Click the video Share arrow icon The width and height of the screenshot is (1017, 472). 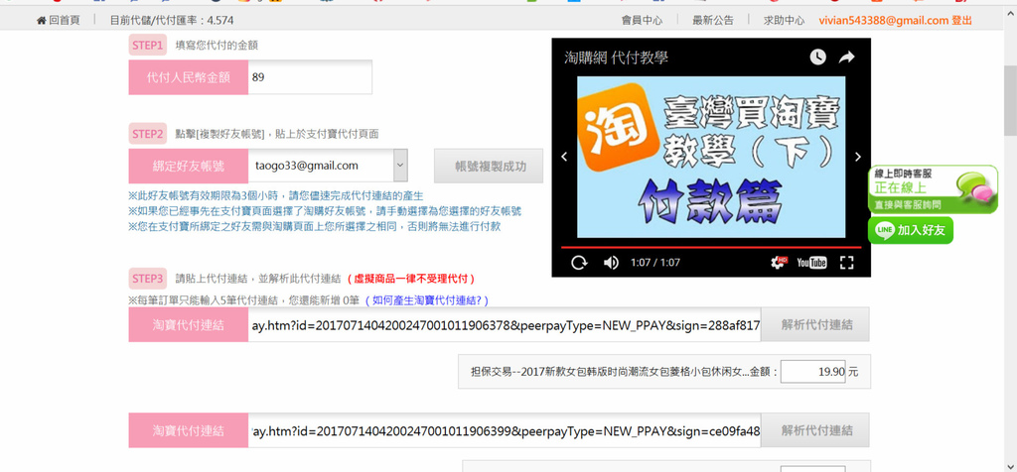(846, 57)
